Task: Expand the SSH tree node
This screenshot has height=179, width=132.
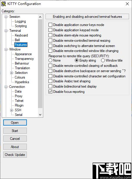Action: pyautogui.click(x=11, y=110)
